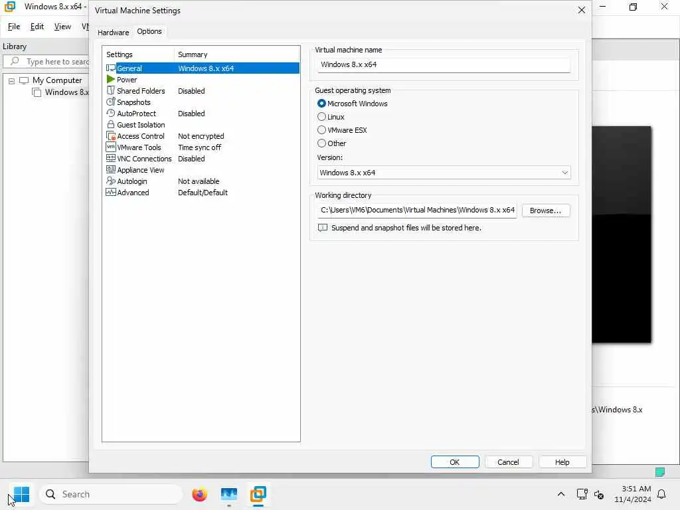680x510 pixels.
Task: Click the Guest Isolation lock icon
Action: [x=111, y=124]
